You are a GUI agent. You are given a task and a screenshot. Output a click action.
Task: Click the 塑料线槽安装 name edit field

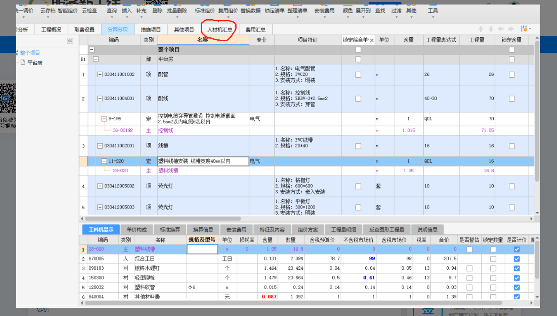203,161
